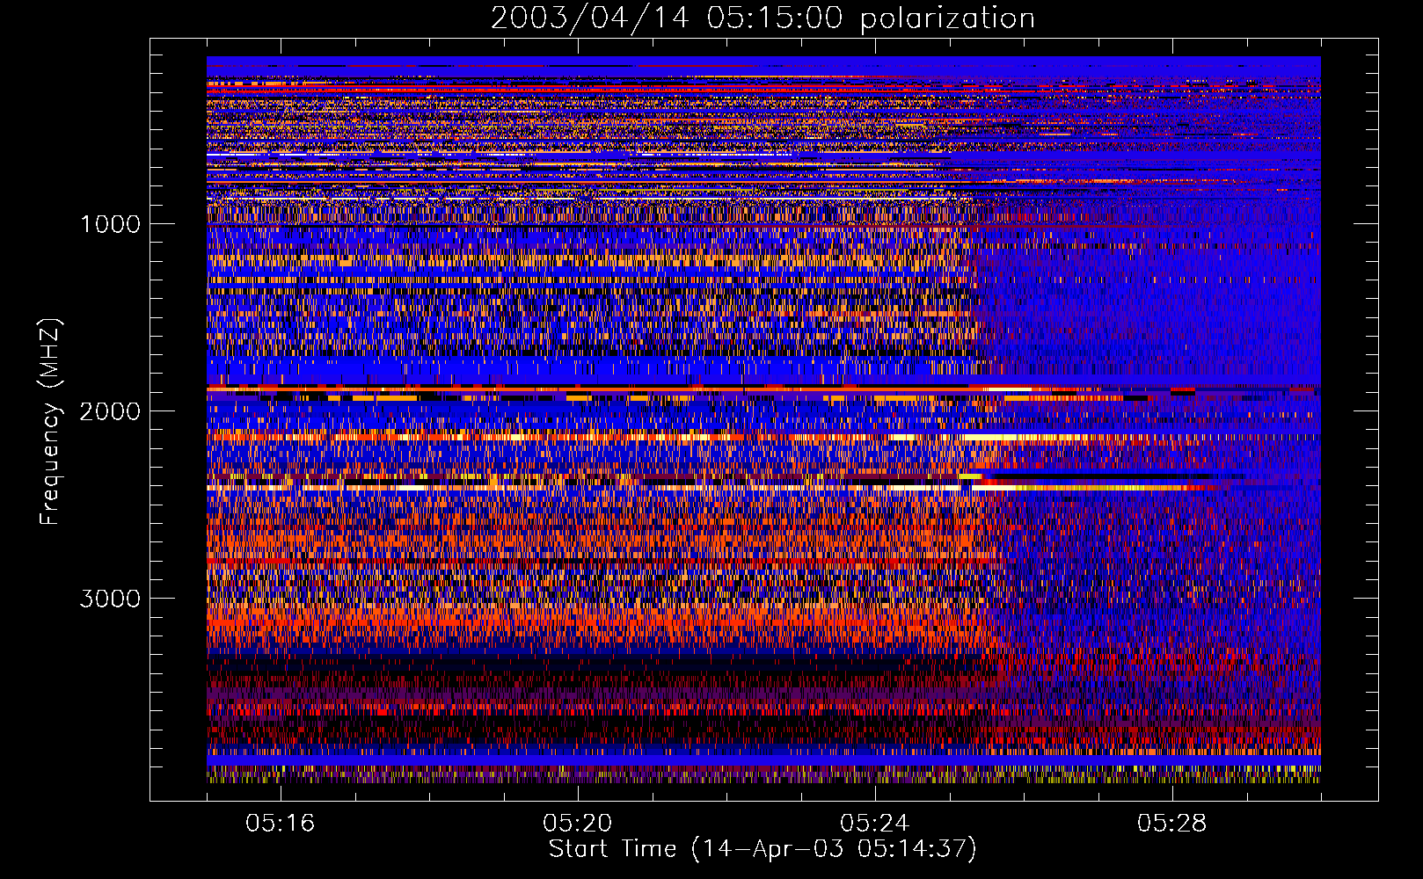
Task: Click the 05:20 time tick label
Action: [x=578, y=823]
